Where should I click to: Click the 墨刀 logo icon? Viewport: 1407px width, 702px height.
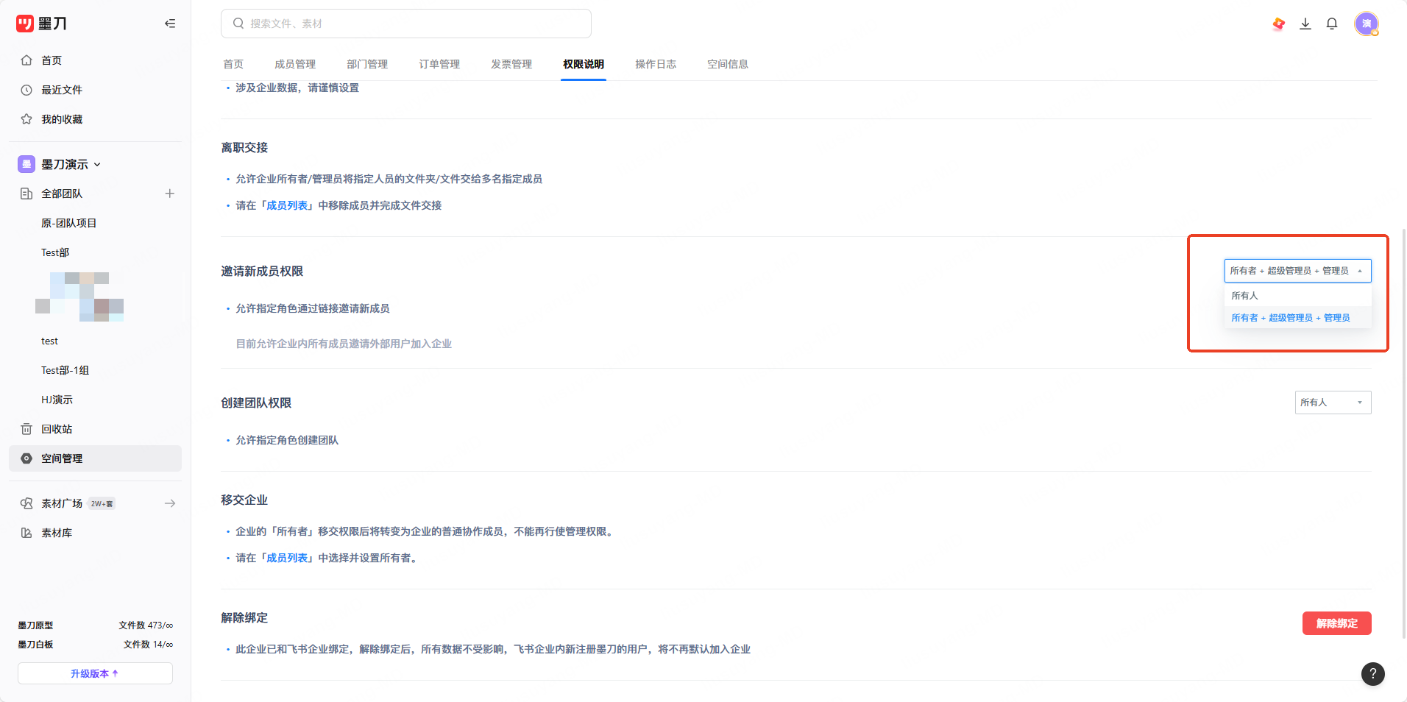(x=25, y=24)
